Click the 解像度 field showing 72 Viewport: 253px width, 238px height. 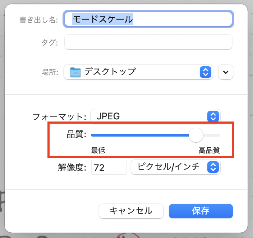point(109,167)
